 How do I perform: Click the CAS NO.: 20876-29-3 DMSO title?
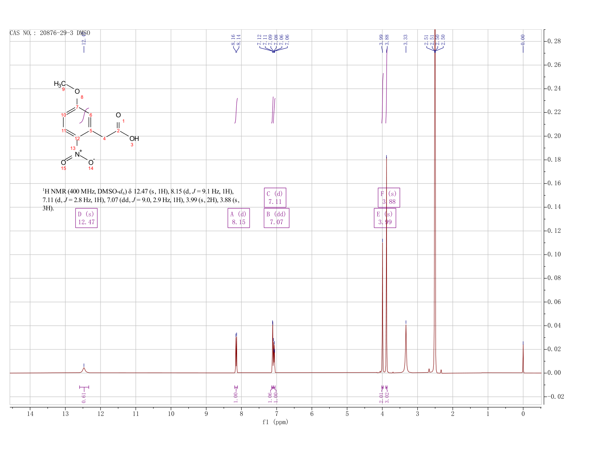50,33
